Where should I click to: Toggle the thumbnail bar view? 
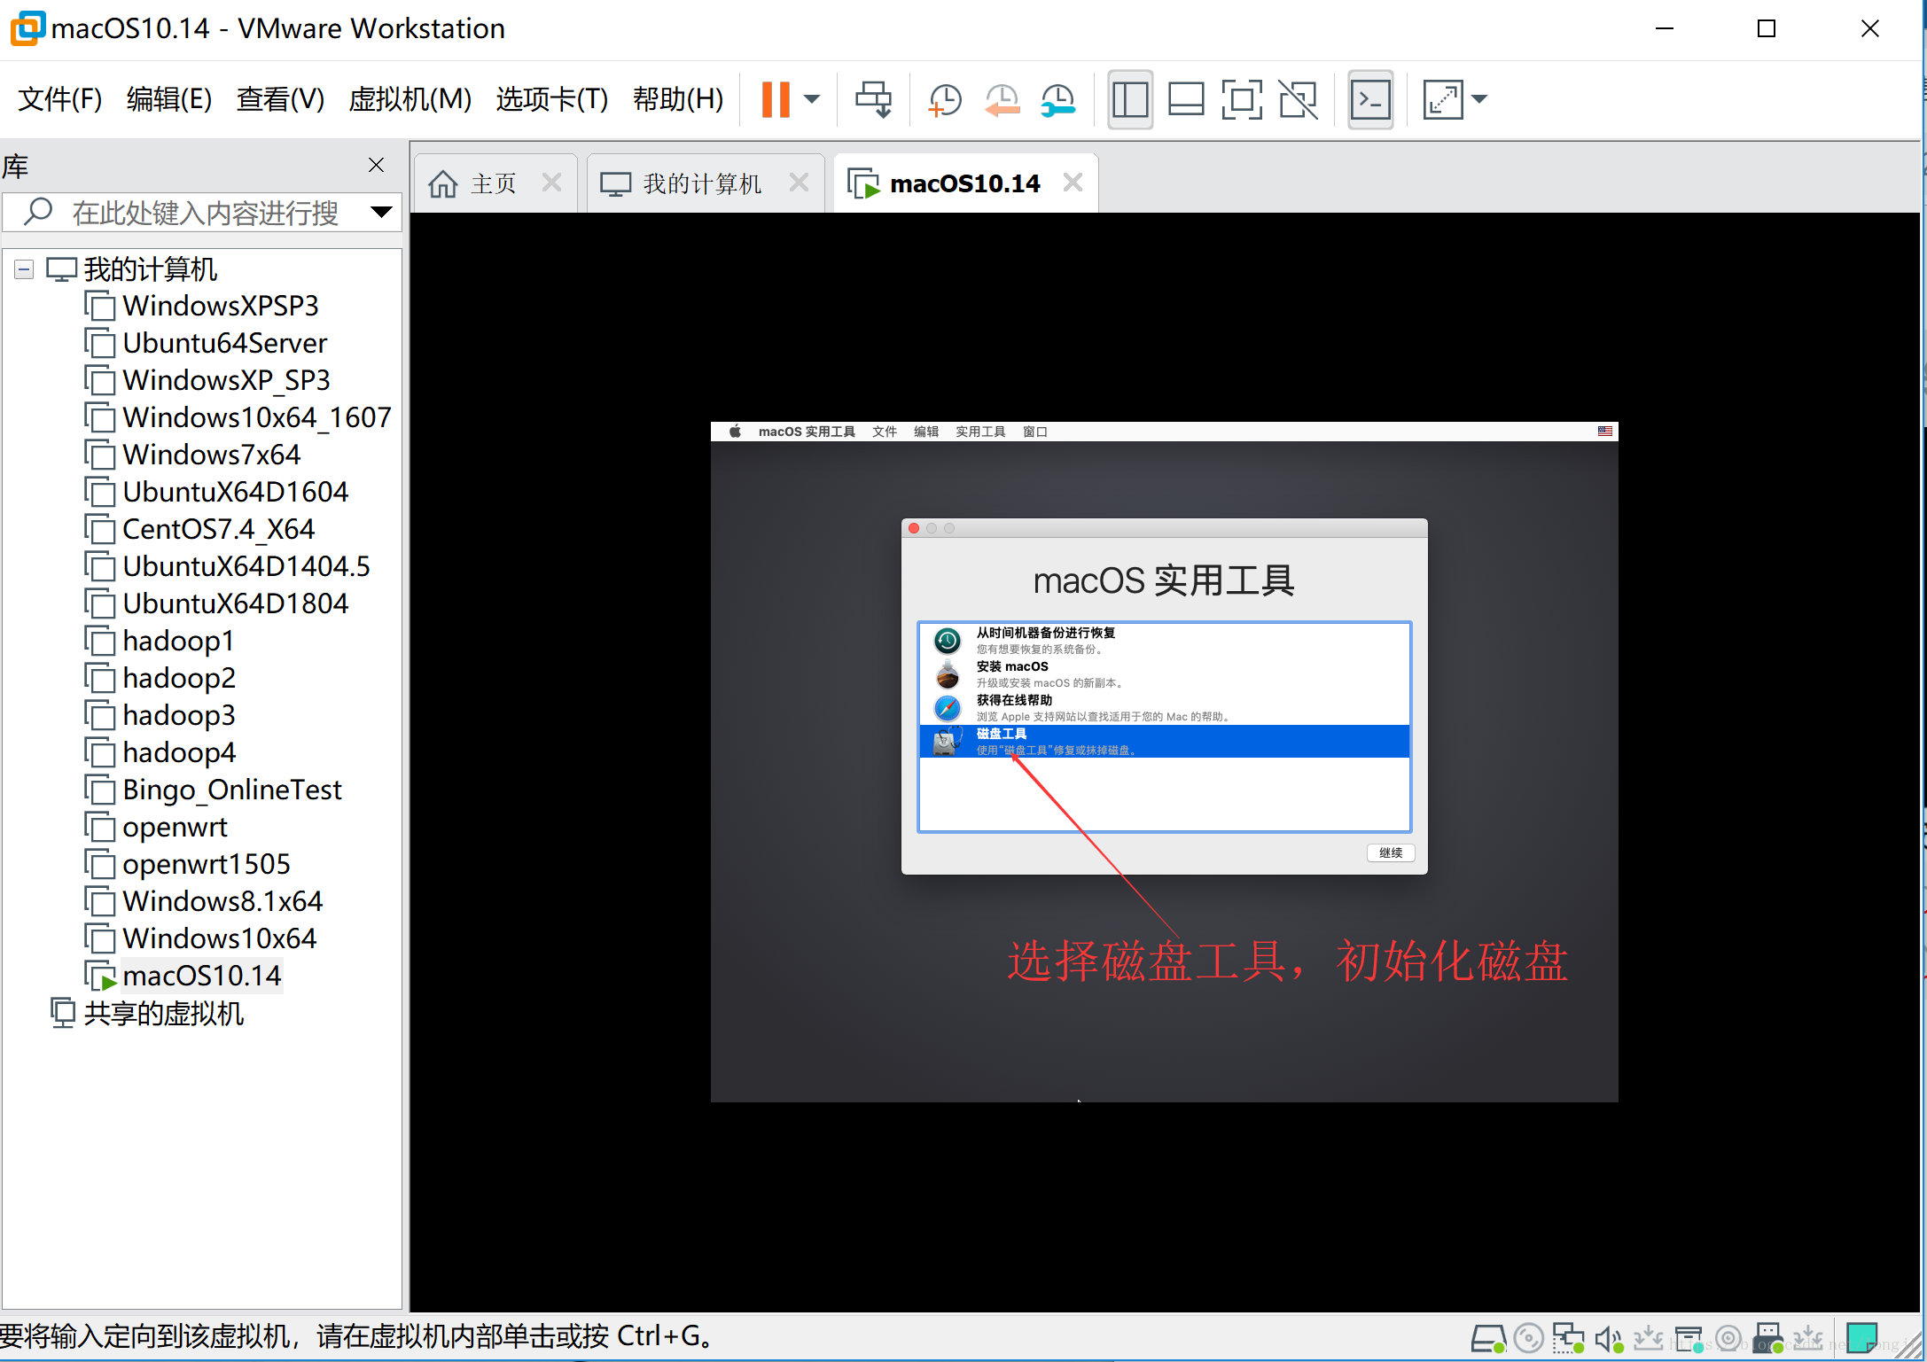pyautogui.click(x=1186, y=99)
